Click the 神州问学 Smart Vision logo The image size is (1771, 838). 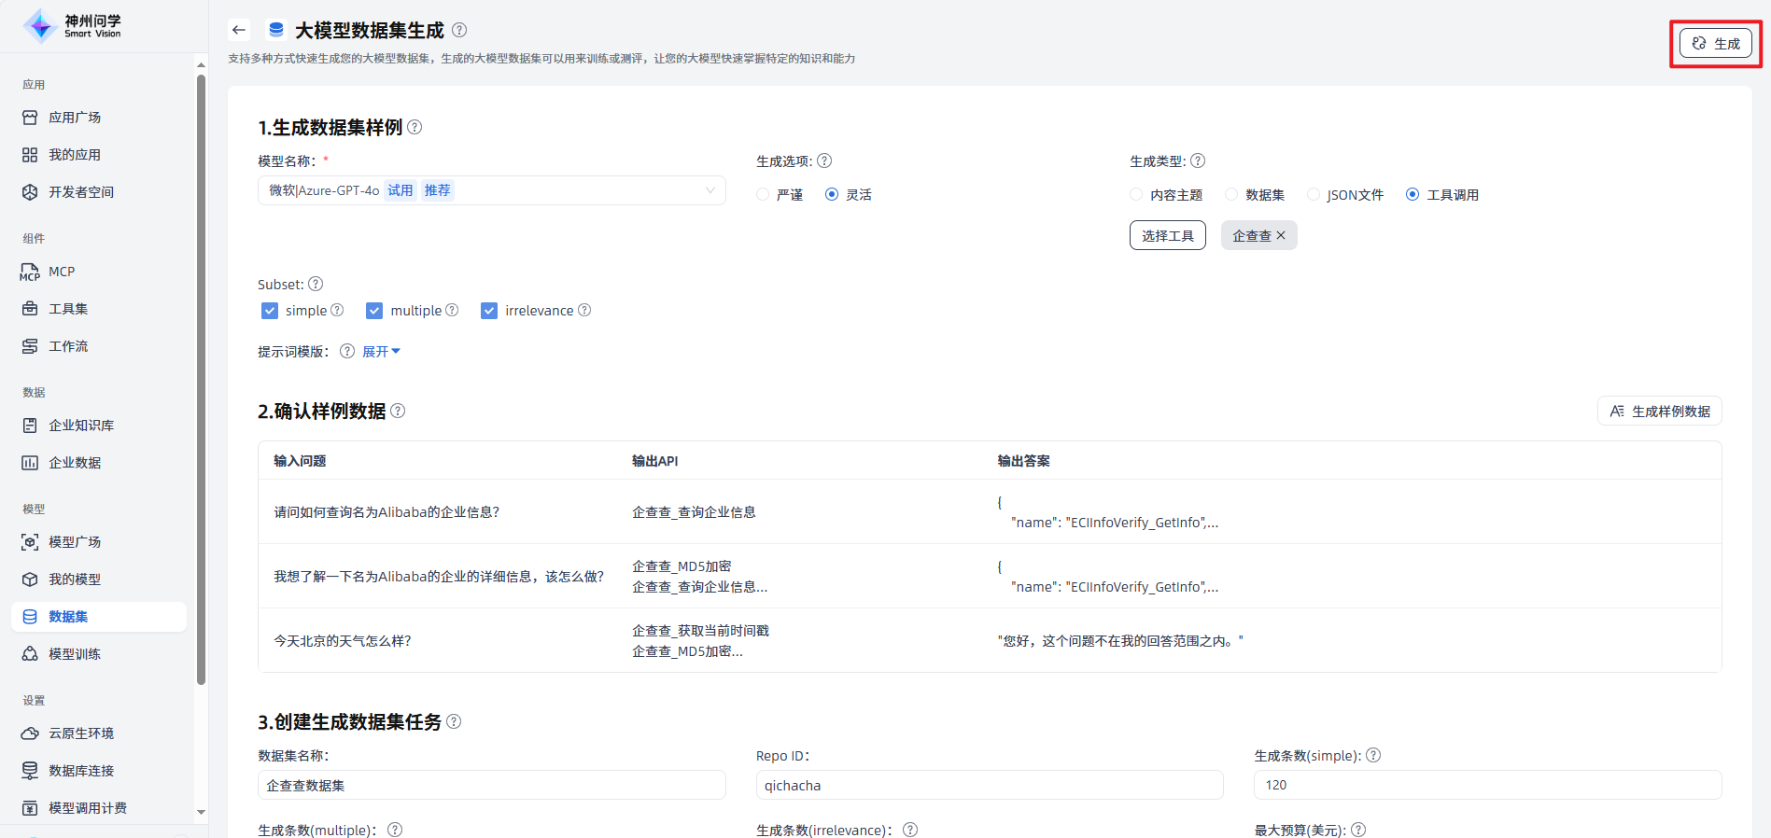[x=73, y=26]
